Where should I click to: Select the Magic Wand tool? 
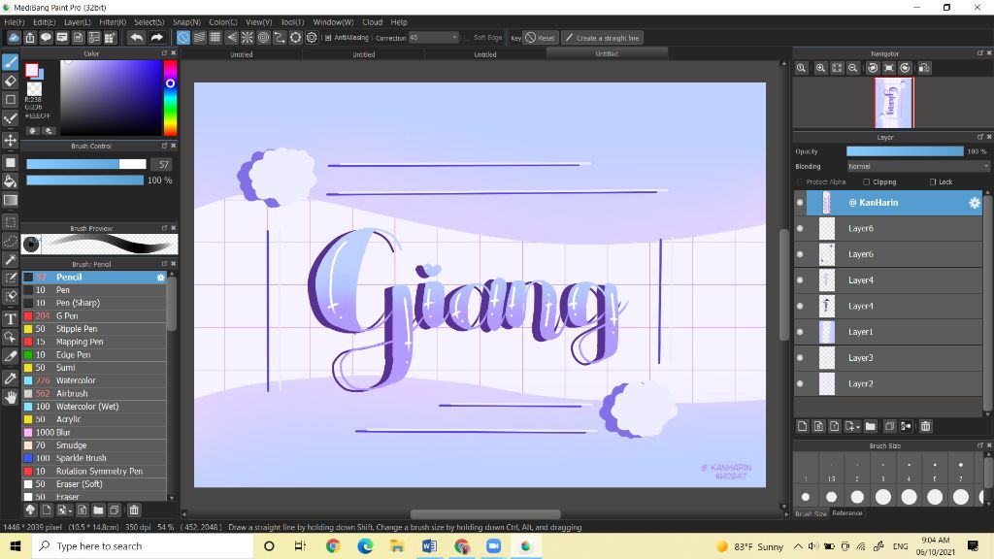coord(10,260)
